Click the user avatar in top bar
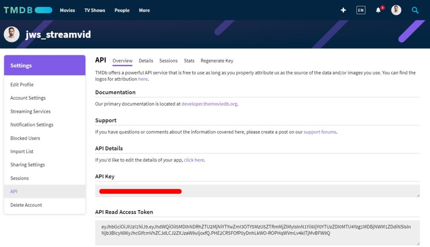Viewport: 430px width, 247px height. [x=396, y=10]
